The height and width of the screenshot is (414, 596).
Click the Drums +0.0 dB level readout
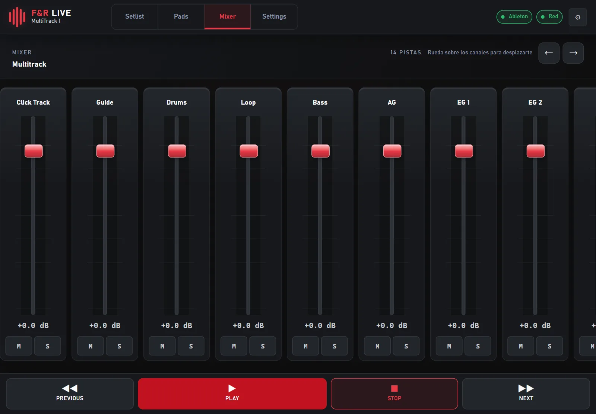(x=177, y=325)
